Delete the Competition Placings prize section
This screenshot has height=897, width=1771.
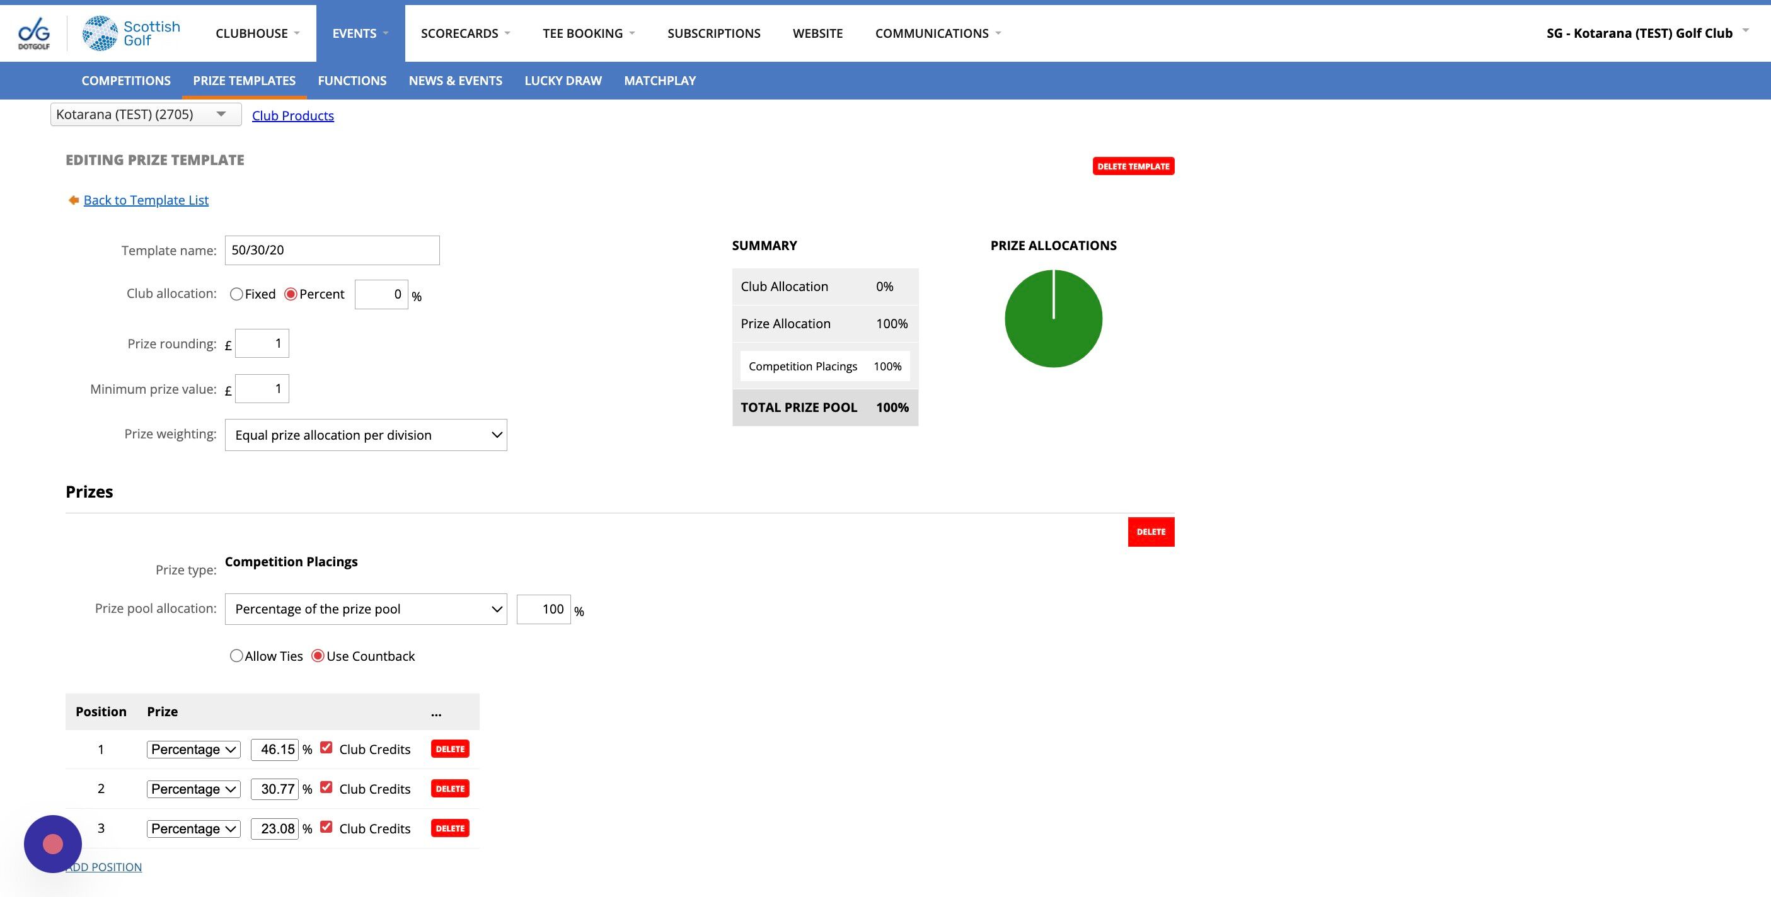(x=1151, y=532)
